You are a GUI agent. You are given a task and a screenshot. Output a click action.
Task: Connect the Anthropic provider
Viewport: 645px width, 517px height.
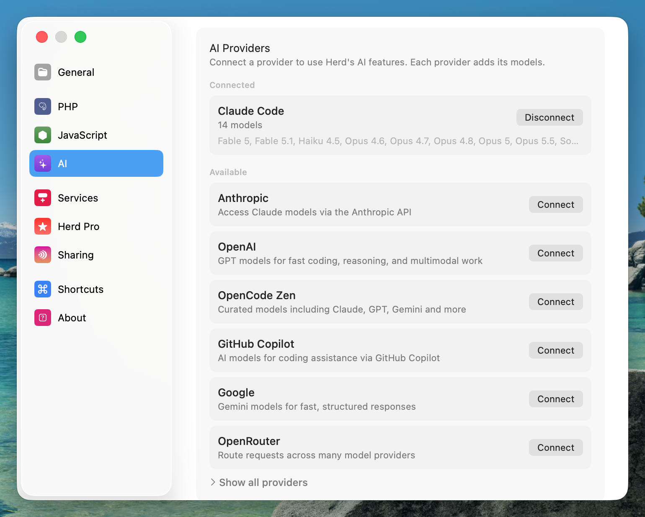[556, 204]
